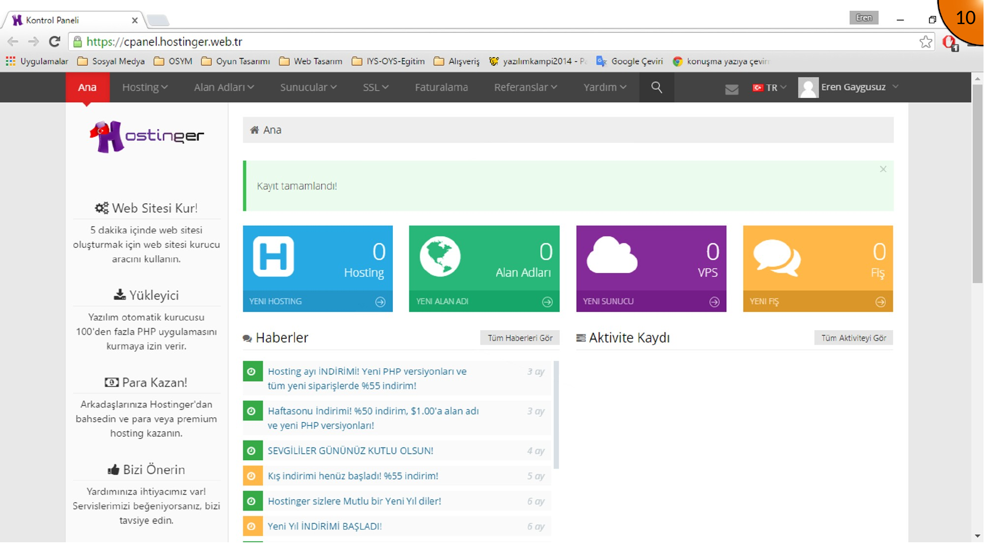Click the Haberler list scrollbar
This screenshot has width=984, height=553.
coord(556,415)
